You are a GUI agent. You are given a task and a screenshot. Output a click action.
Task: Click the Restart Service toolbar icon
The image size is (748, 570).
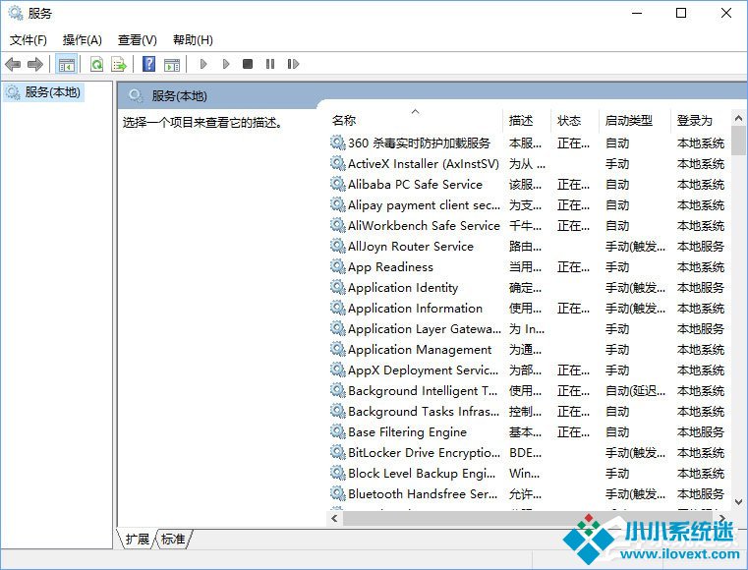(x=293, y=64)
